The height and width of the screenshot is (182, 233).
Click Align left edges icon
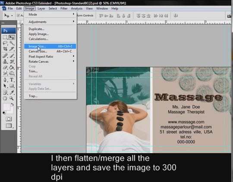point(118,16)
